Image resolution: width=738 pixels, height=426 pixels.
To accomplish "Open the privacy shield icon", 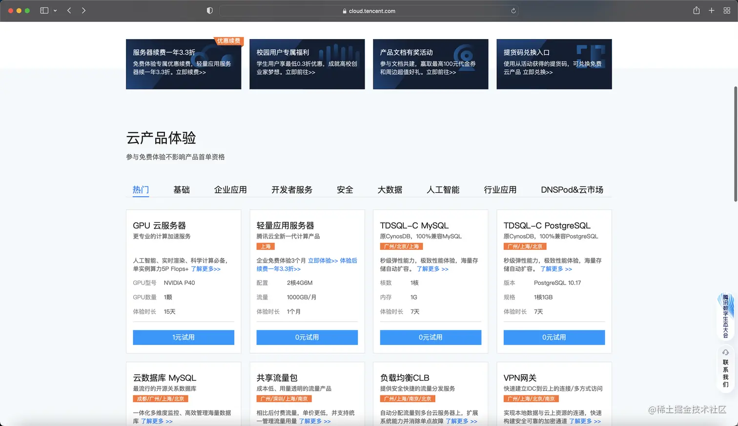I will 210,11.
